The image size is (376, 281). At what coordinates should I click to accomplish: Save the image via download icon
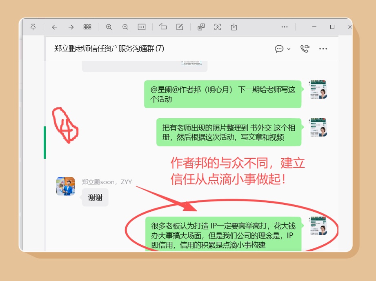[x=234, y=27]
